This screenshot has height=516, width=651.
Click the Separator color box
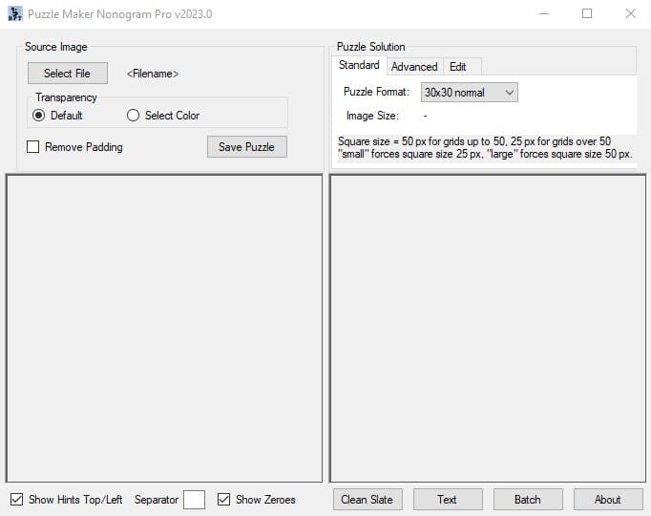pos(194,500)
